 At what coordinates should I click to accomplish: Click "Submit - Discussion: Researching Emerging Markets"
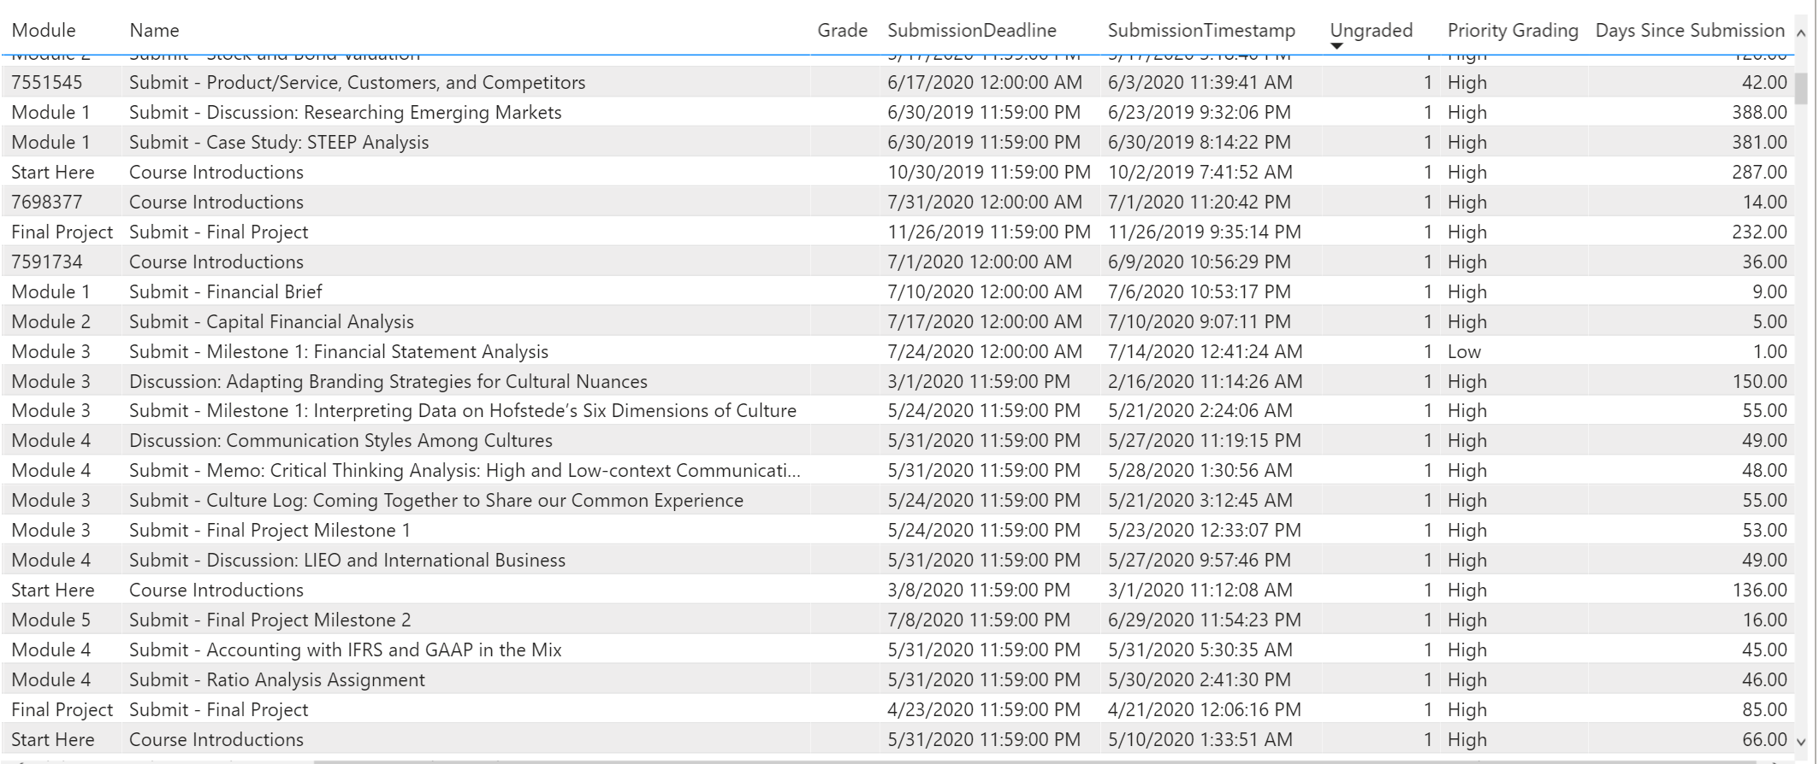(x=346, y=113)
